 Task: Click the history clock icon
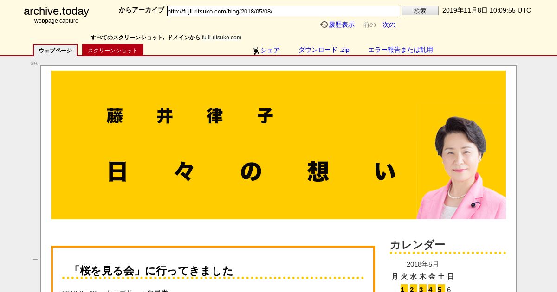tap(324, 25)
